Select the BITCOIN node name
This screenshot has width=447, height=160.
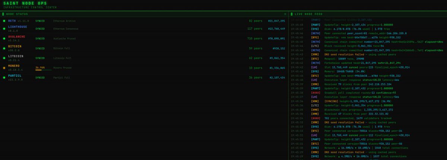click(x=15, y=47)
